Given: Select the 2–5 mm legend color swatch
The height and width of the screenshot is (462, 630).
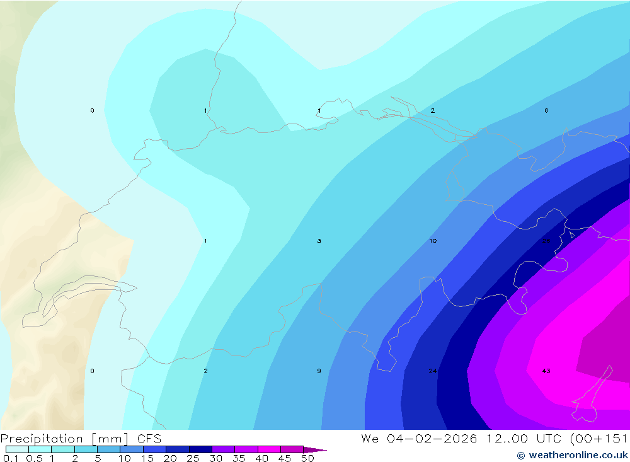Looking at the screenshot, I should [x=86, y=449].
